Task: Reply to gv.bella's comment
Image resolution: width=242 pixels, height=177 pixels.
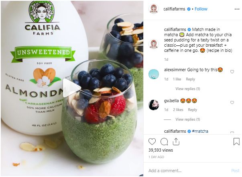Action: coord(193,110)
